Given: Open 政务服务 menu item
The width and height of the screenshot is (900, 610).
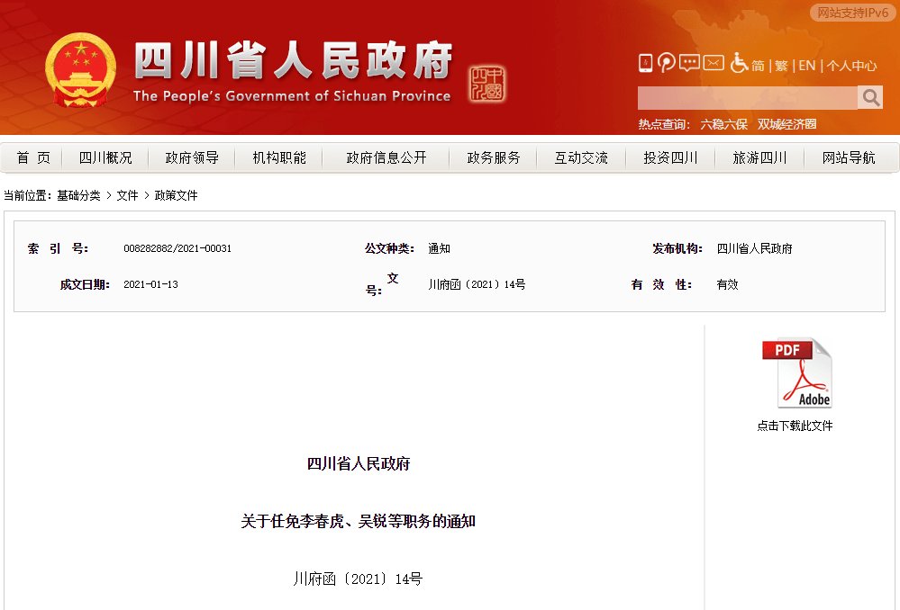Looking at the screenshot, I should click(x=494, y=157).
